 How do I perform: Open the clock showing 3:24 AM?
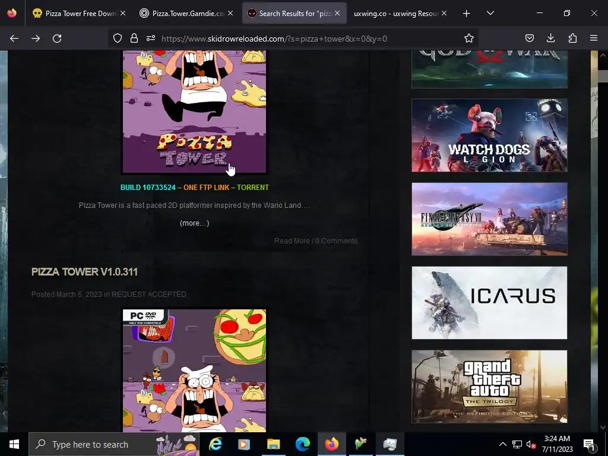coord(557,444)
